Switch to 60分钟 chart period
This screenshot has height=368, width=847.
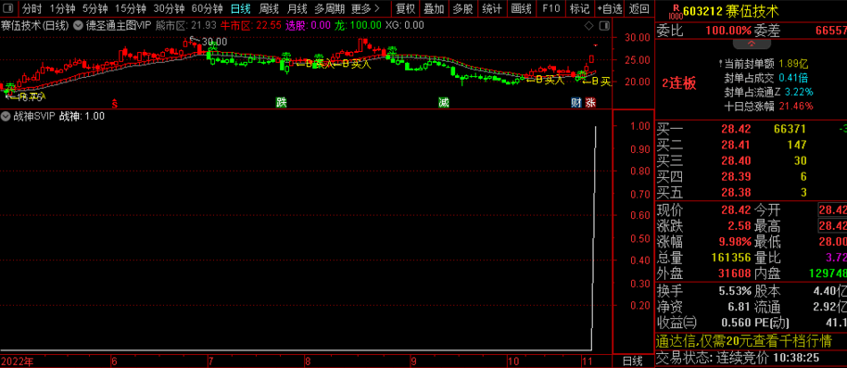click(x=207, y=8)
